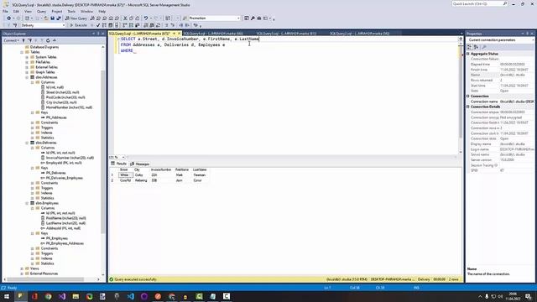Collapse the Connection Details properties section
Image resolution: width=537 pixels, height=302 pixels.
468,107
